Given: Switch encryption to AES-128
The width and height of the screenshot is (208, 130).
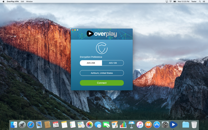Looking at the screenshot, I should tap(113, 63).
